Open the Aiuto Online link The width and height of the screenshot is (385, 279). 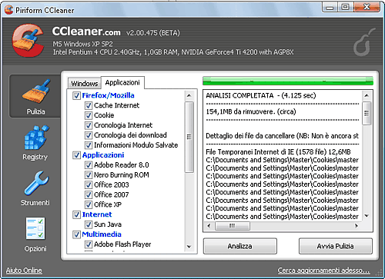point(24,271)
